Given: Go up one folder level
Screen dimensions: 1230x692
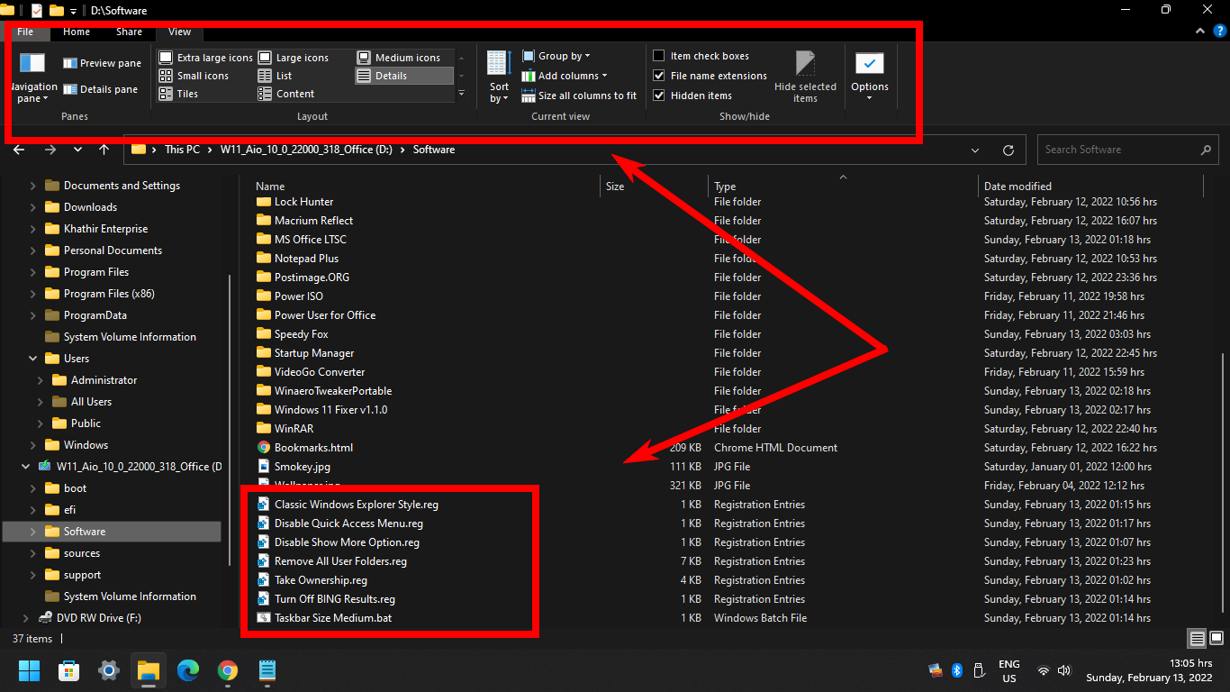Looking at the screenshot, I should [x=104, y=150].
